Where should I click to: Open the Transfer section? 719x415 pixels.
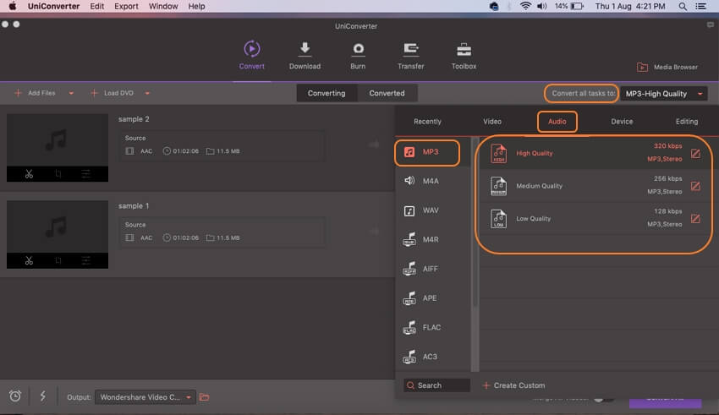click(410, 56)
